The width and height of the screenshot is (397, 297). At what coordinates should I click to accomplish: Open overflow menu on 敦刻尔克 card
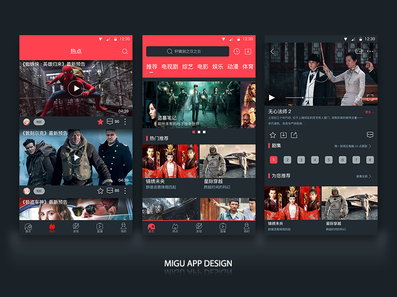(125, 191)
